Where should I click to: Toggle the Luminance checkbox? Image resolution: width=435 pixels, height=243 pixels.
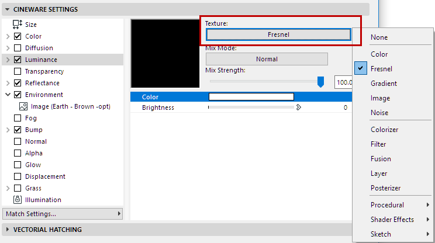[18, 60]
